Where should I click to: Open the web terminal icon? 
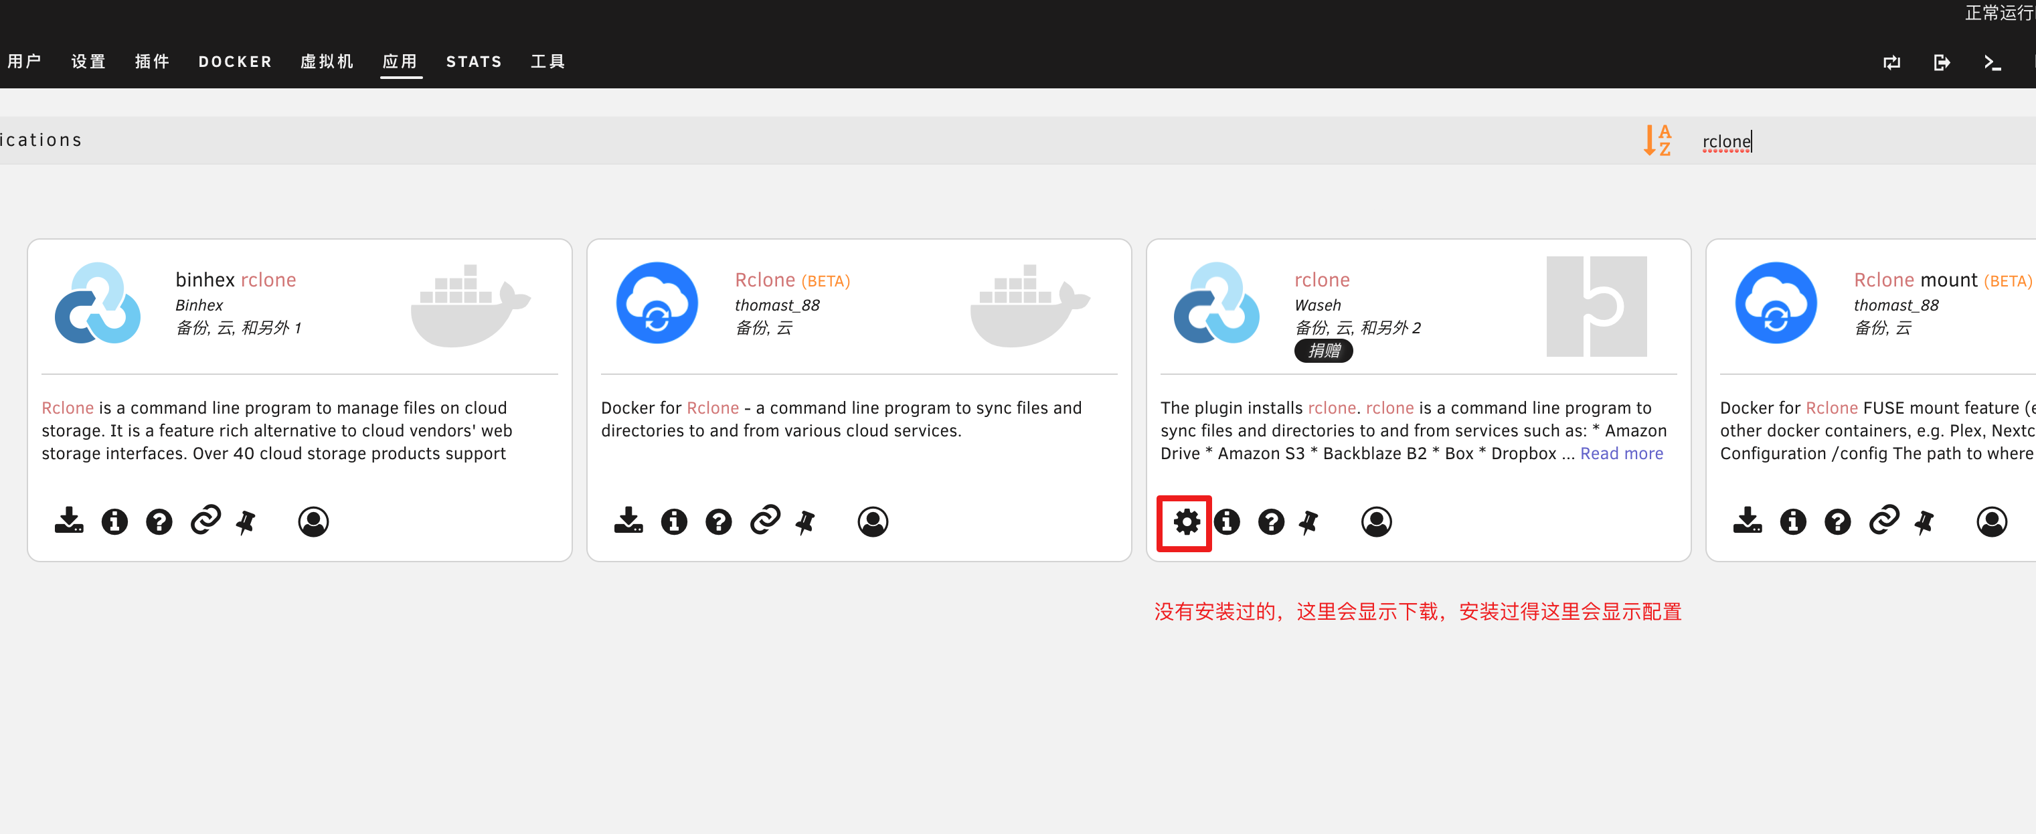tap(1994, 62)
